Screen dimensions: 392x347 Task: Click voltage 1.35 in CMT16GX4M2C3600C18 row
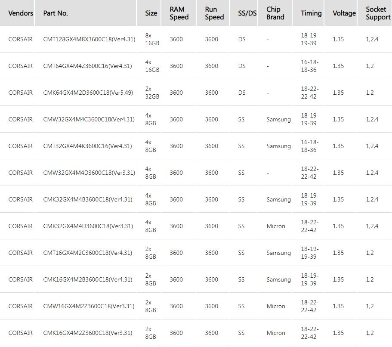pyautogui.click(x=338, y=253)
